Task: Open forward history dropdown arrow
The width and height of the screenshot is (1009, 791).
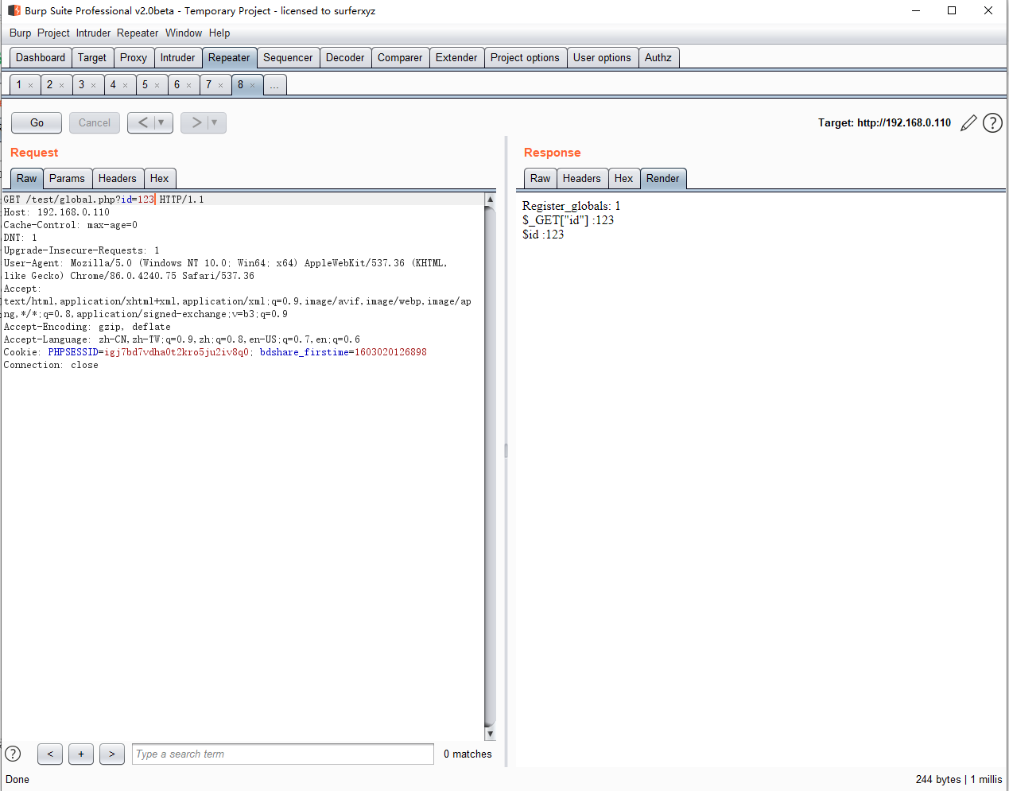Action: point(214,122)
